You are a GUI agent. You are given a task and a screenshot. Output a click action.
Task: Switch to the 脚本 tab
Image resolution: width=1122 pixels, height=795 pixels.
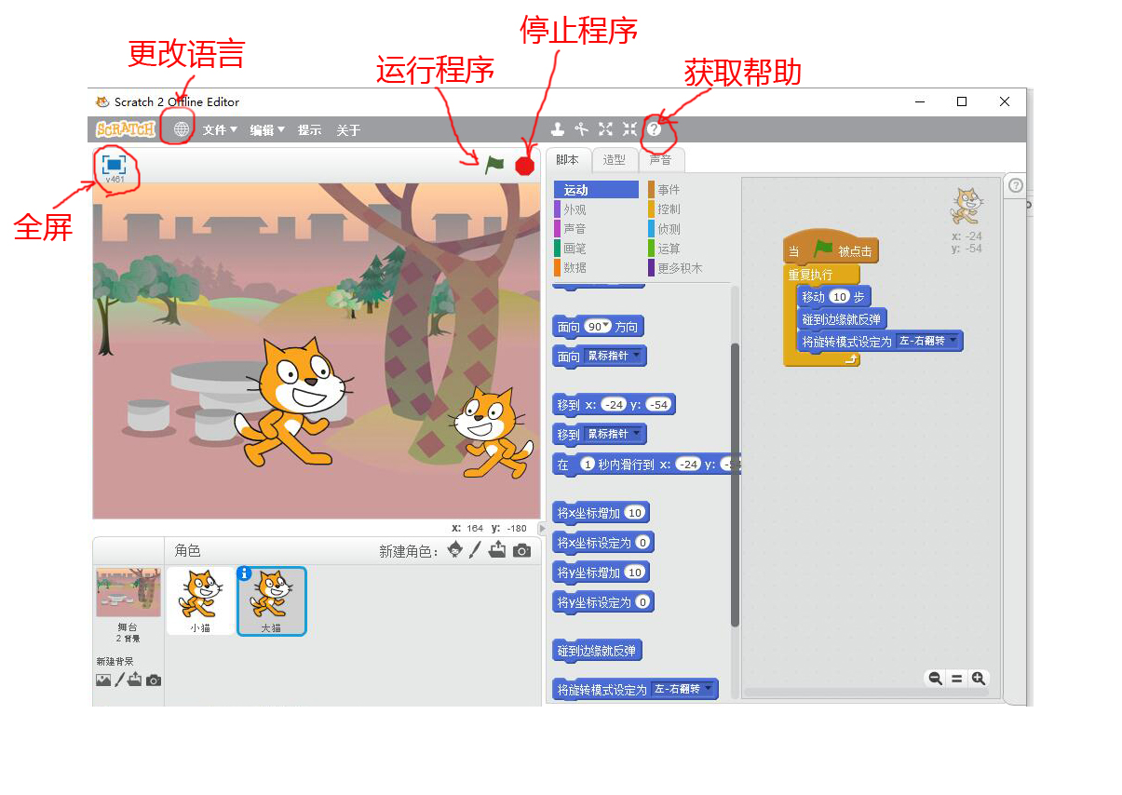pyautogui.click(x=567, y=159)
